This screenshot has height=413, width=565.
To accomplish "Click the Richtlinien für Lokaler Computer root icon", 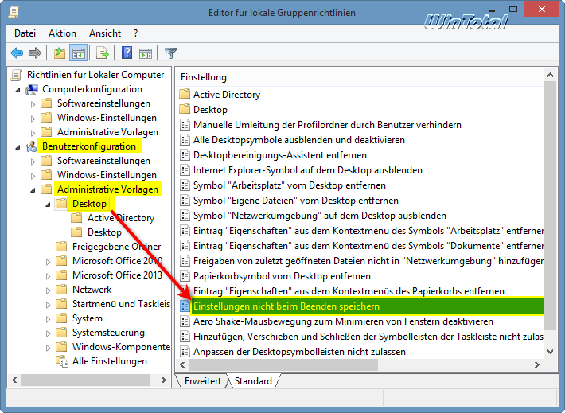I will 16,75.
